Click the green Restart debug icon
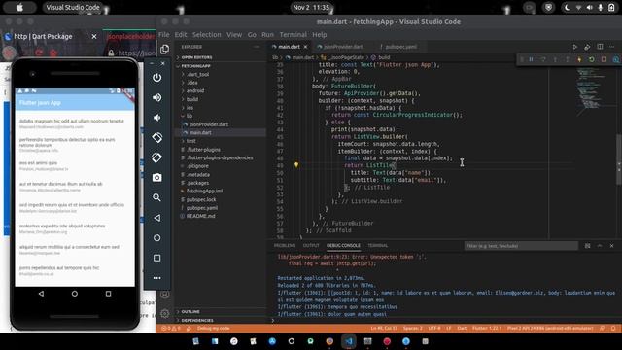 [592, 59]
